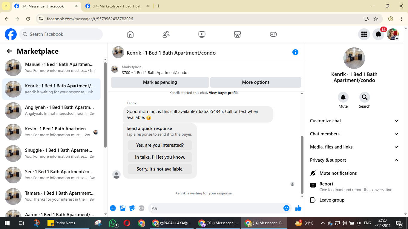Viewport: 408px width, 229px height.
Task: Send quick response 'In talks. I'll let you know.'
Action: coord(160,157)
